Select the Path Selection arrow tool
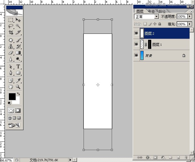This screenshot has height=162, width=195. pos(11,67)
